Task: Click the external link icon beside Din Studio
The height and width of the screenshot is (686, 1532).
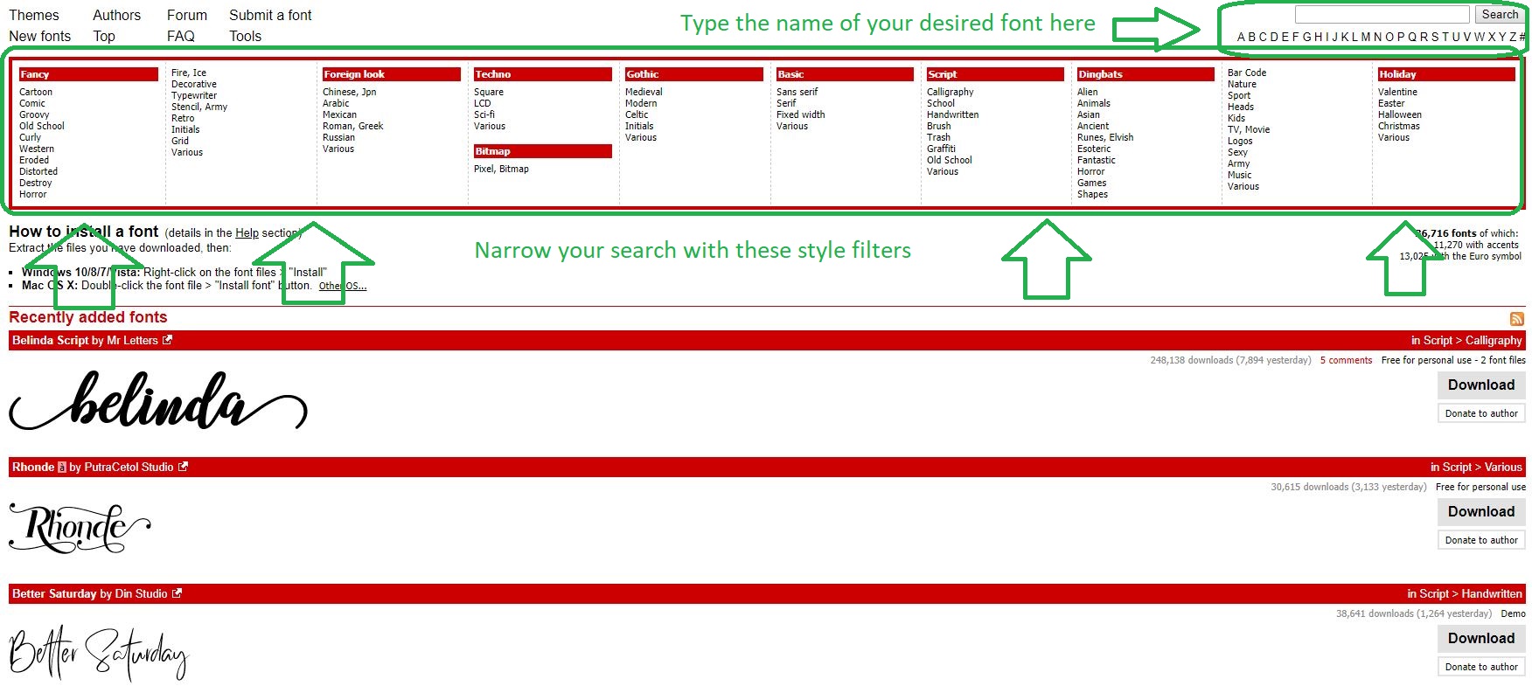Action: point(177,593)
